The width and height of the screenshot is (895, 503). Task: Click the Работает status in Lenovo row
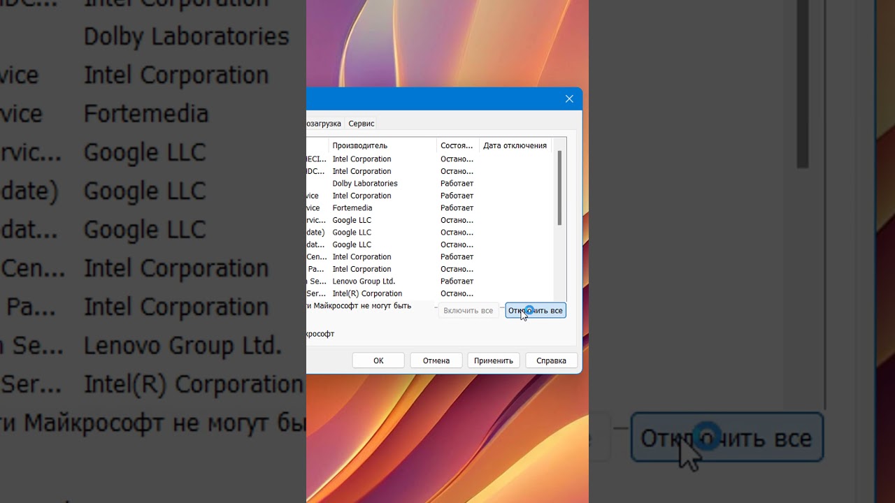click(457, 282)
